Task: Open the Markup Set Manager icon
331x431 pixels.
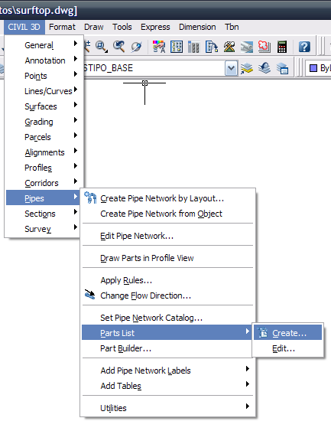Action: coord(264,47)
